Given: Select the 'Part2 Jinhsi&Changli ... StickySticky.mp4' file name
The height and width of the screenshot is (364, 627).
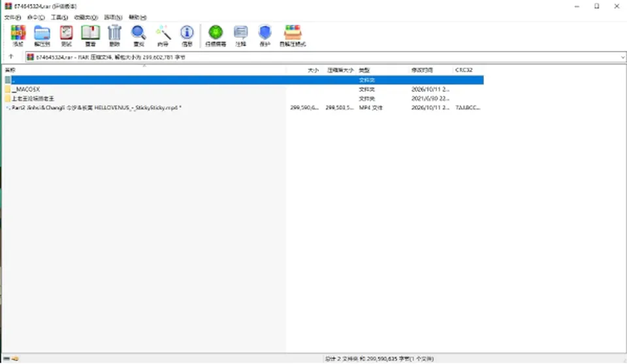Looking at the screenshot, I should pos(97,108).
